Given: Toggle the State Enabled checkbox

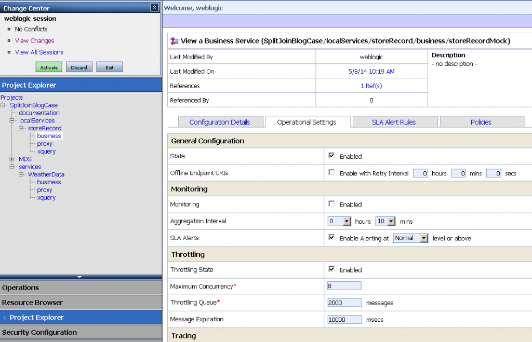Looking at the screenshot, I should click(331, 156).
